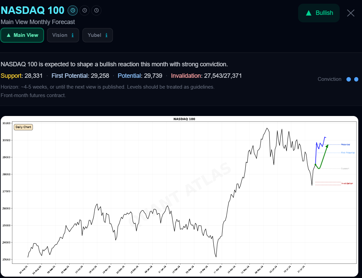This screenshot has width=362, height=278.
Task: Click the First Potential level label on chart
Action: click(348, 153)
